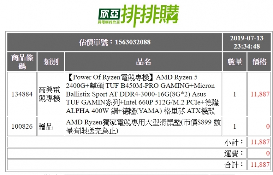The width and height of the screenshot is (273, 175).
Task: Click the AMD Ryzen mouse pad description
Action: click(143, 126)
